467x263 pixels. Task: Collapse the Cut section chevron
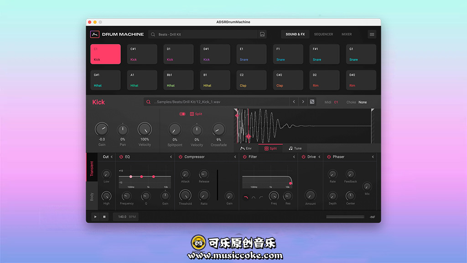pyautogui.click(x=112, y=157)
